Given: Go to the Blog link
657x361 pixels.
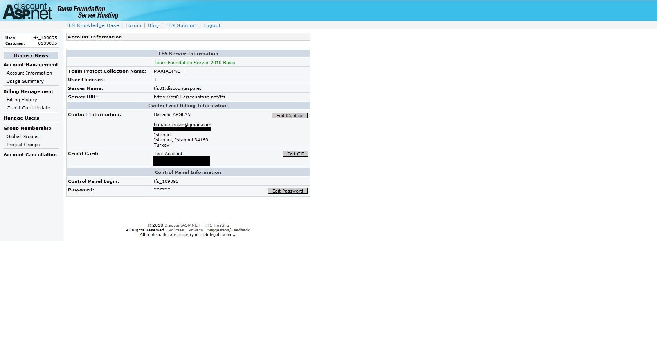Looking at the screenshot, I should click(153, 25).
